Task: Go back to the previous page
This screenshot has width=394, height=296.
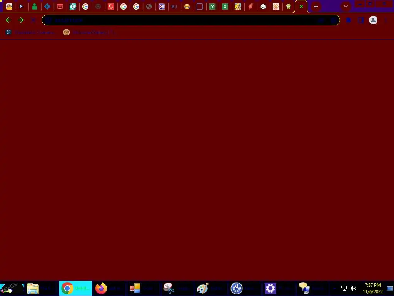Action: click(8, 20)
